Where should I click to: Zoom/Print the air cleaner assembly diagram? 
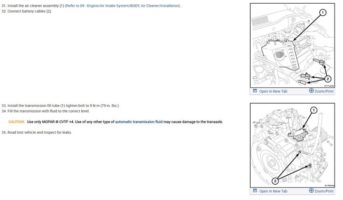tap(324, 91)
